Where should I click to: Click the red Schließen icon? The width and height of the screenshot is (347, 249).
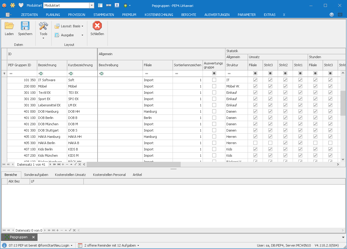point(97,26)
